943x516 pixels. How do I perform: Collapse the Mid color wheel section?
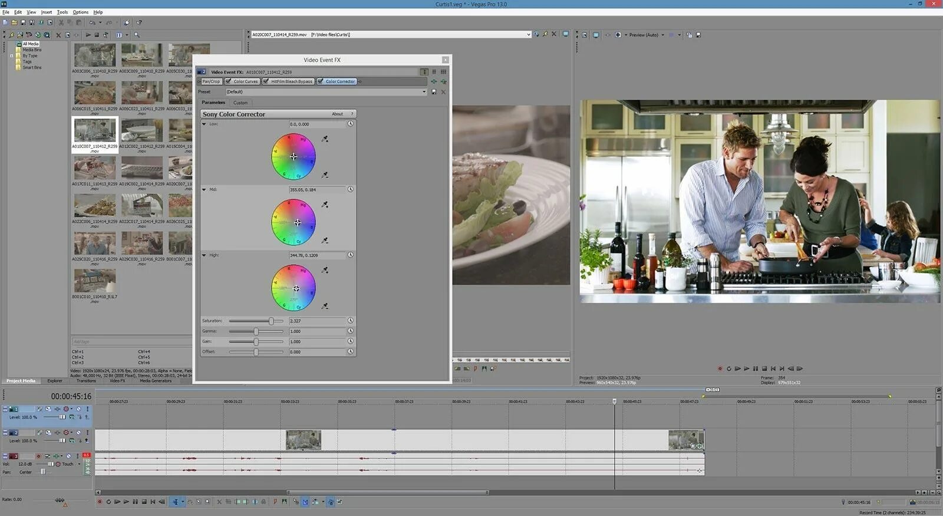click(x=204, y=189)
